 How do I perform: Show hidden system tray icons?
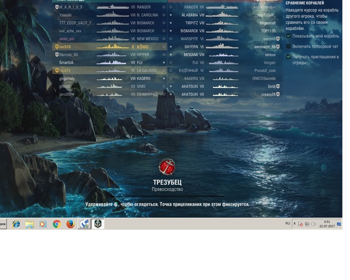pyautogui.click(x=294, y=224)
